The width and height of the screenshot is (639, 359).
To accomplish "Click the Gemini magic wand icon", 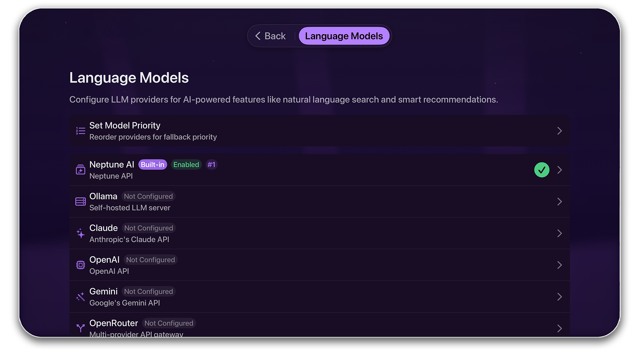I will (81, 297).
